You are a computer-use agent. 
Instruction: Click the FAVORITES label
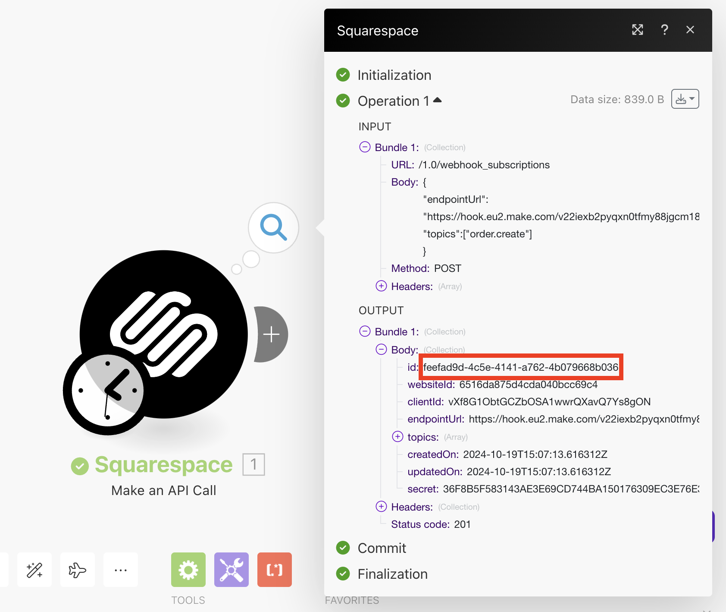pos(352,600)
